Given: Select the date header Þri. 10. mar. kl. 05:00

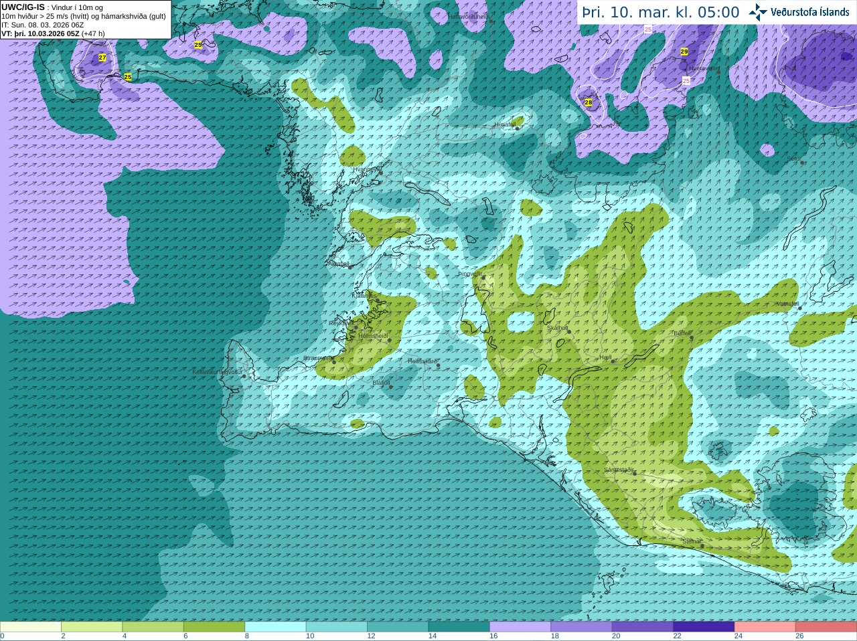Looking at the screenshot, I should (x=660, y=12).
